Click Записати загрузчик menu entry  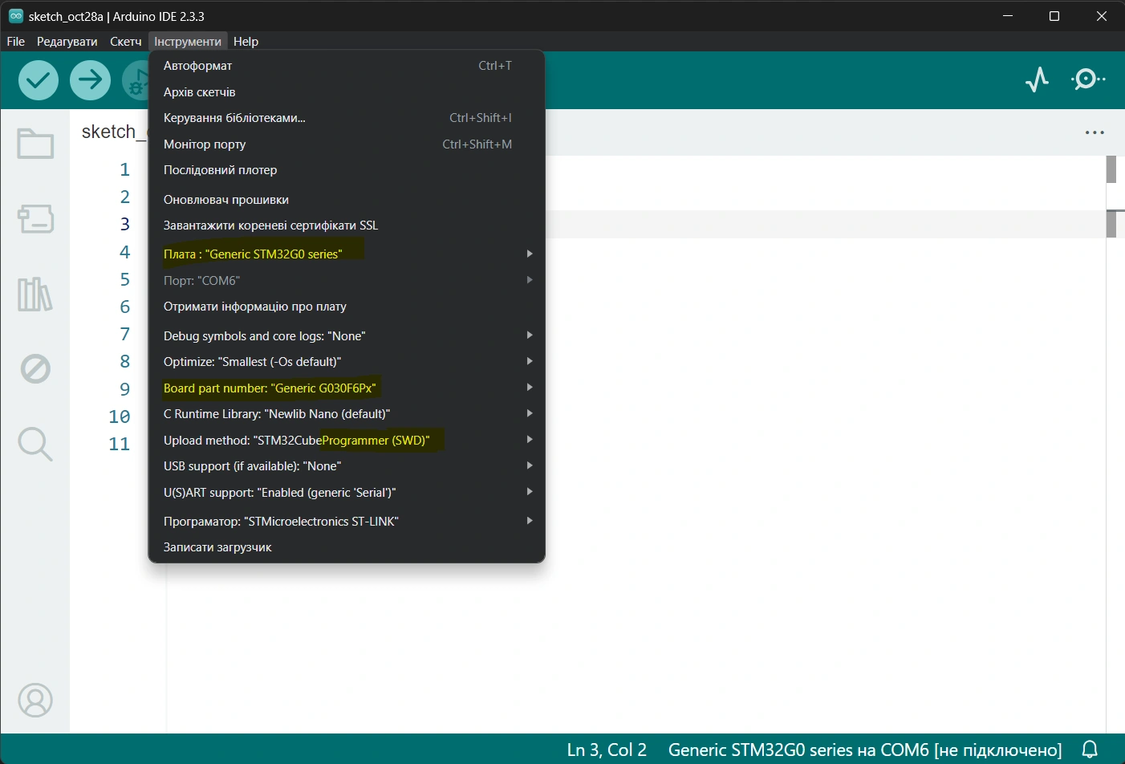tap(347, 547)
